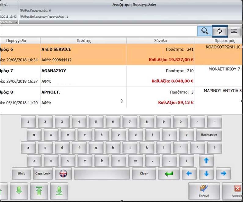The height and width of the screenshot is (202, 243).
Task: Tap the b key on virtual keyboard
Action: point(102,161)
